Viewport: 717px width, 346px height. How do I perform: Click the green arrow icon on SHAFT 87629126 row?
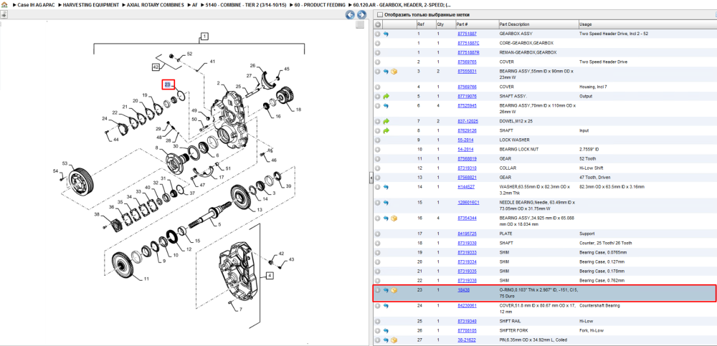tap(386, 130)
